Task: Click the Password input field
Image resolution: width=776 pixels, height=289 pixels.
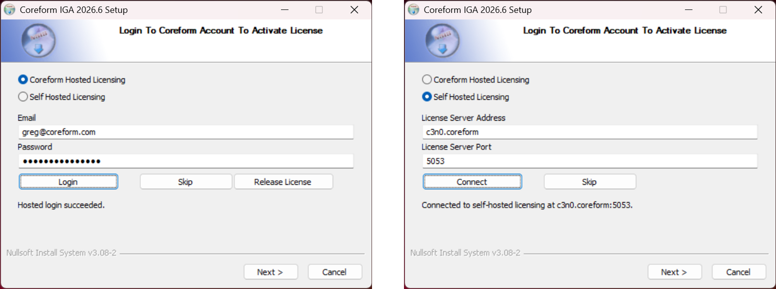Action: [186, 161]
